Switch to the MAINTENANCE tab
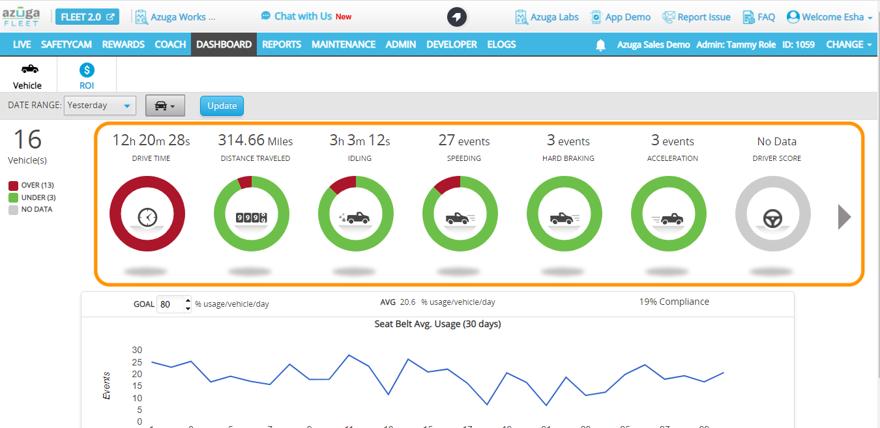Screen dimensions: 880x428 coord(344,45)
